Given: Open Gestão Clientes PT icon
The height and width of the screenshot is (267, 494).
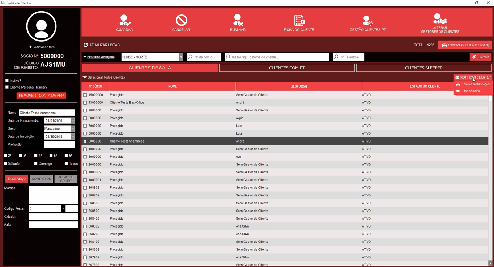Looking at the screenshot, I should point(368,20).
